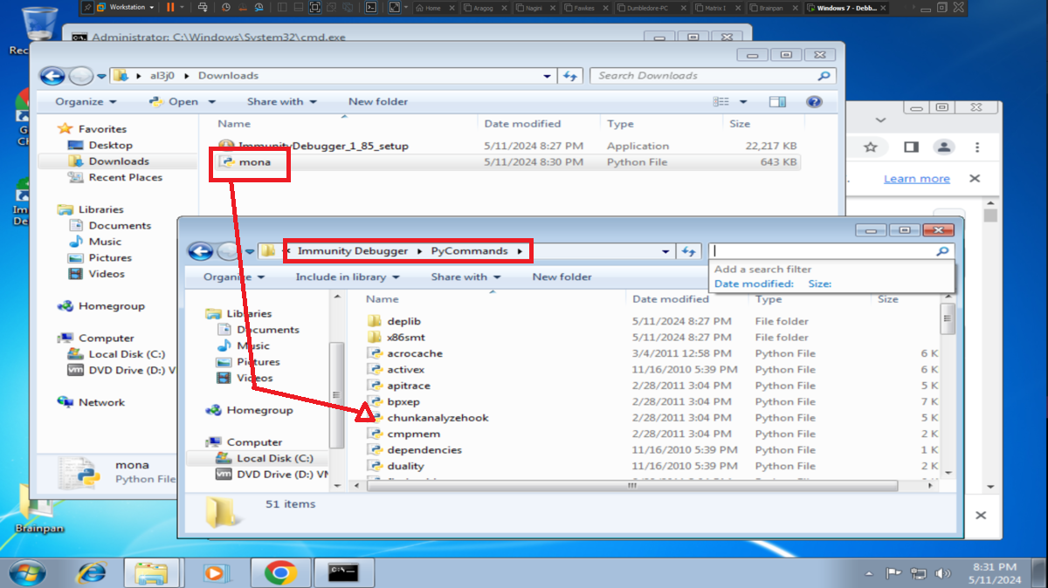The height and width of the screenshot is (588, 1048).
Task: Open recent pages dropdown in Downloads window
Action: click(101, 76)
